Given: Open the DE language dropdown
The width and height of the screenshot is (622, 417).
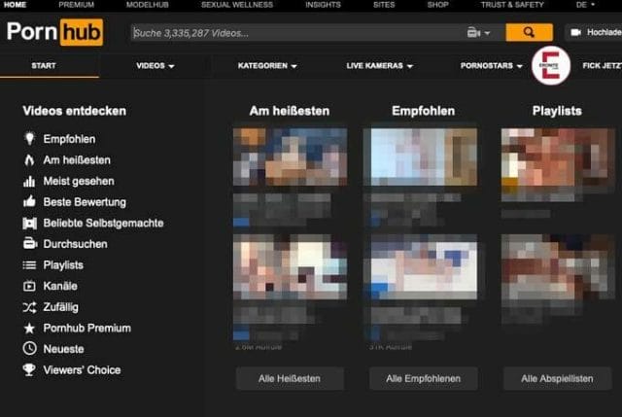Looking at the screenshot, I should [x=585, y=5].
